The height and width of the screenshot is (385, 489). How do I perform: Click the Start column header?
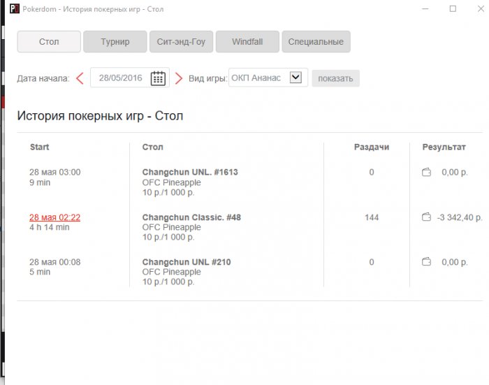point(40,147)
